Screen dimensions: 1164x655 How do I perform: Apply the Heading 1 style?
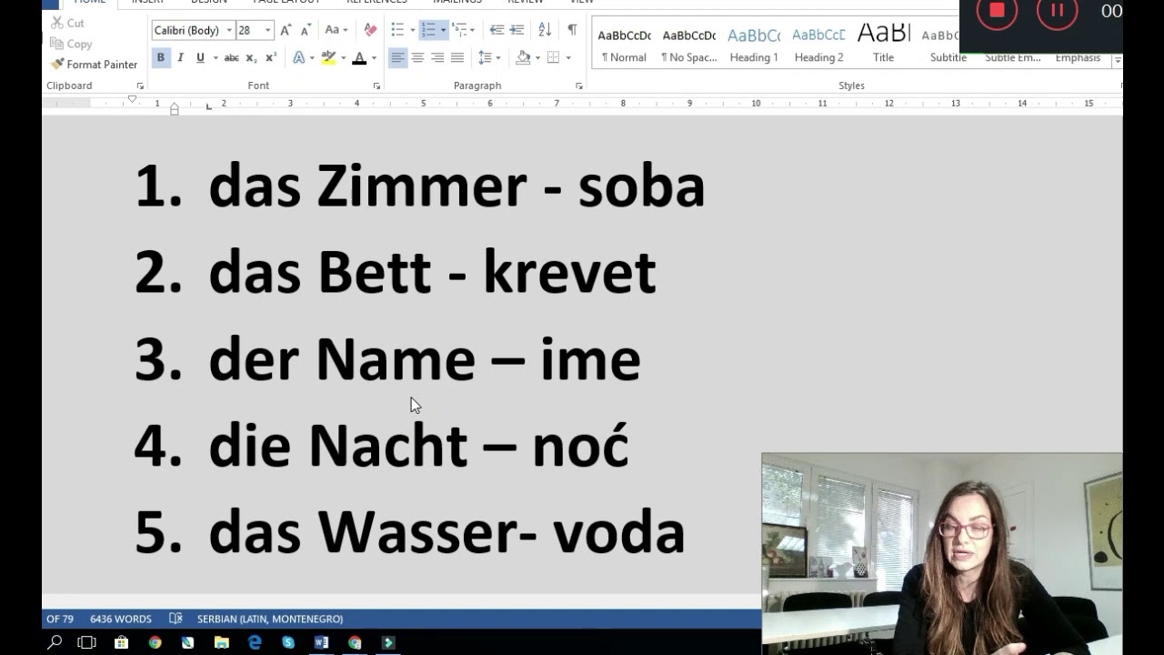(754, 44)
